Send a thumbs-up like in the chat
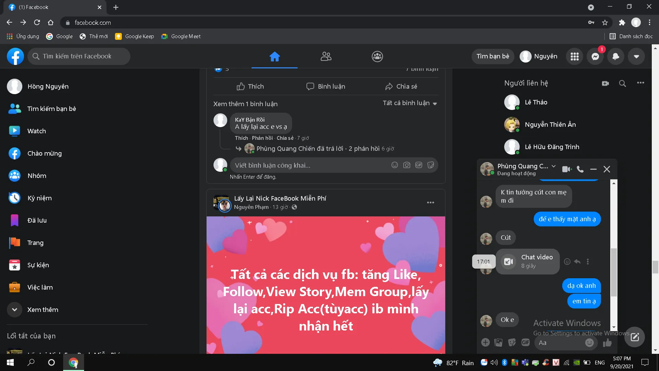Screen dimensions: 659x371 (x=607, y=342)
